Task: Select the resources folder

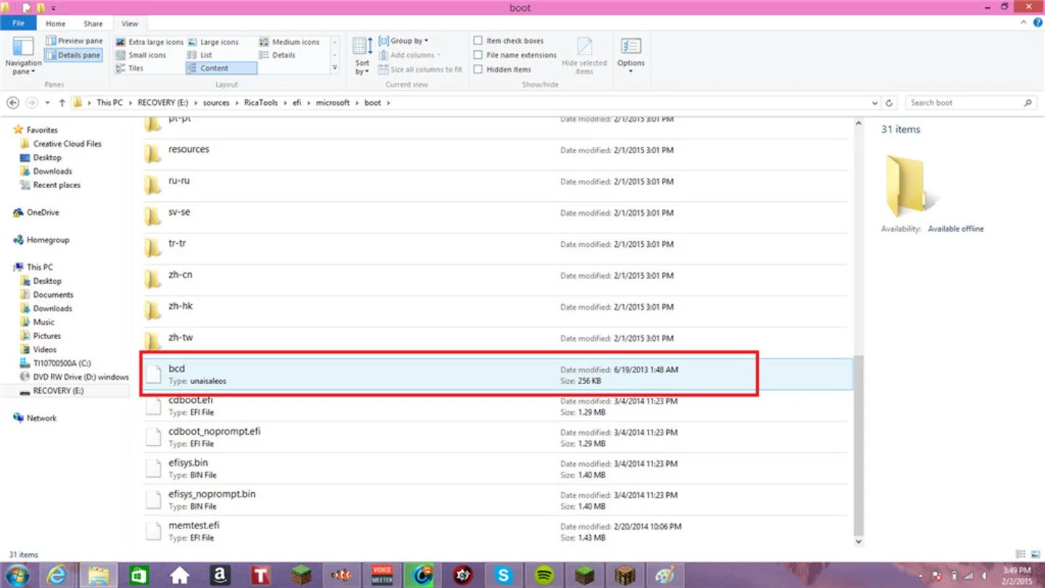Action: point(495,155)
